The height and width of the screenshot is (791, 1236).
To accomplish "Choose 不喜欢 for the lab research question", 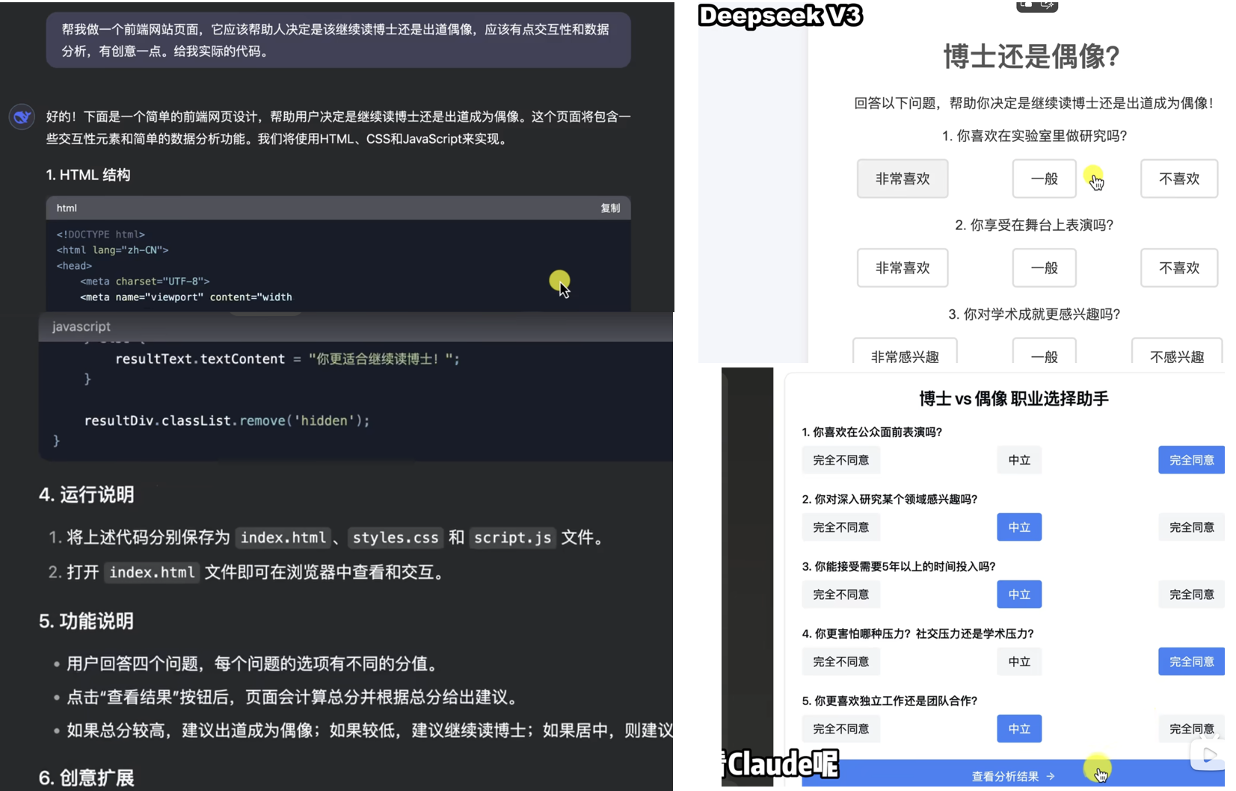I will (1178, 179).
